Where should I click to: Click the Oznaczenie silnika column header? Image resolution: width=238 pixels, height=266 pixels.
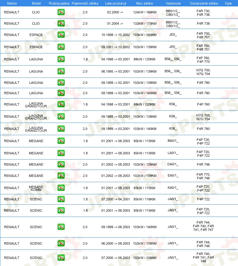pyautogui.click(x=204, y=3)
